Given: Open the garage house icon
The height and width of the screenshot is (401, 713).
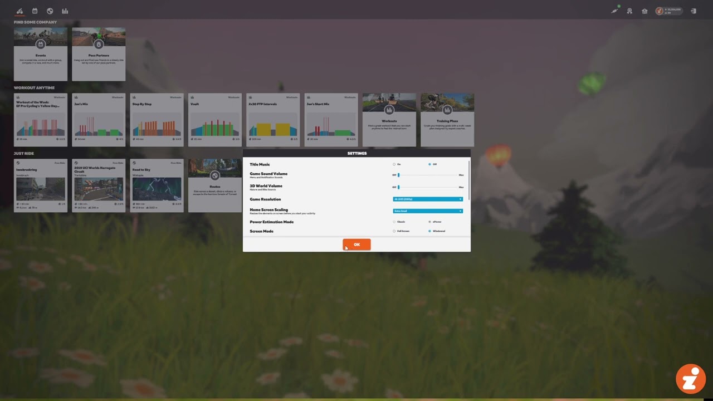Looking at the screenshot, I should [x=644, y=11].
